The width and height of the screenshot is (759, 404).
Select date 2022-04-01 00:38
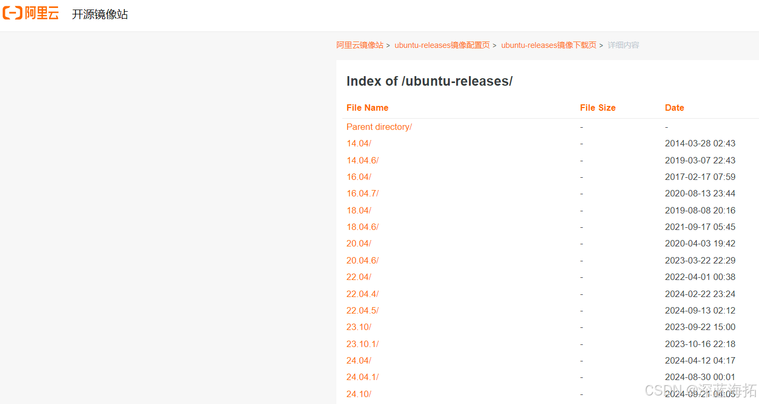pos(700,277)
